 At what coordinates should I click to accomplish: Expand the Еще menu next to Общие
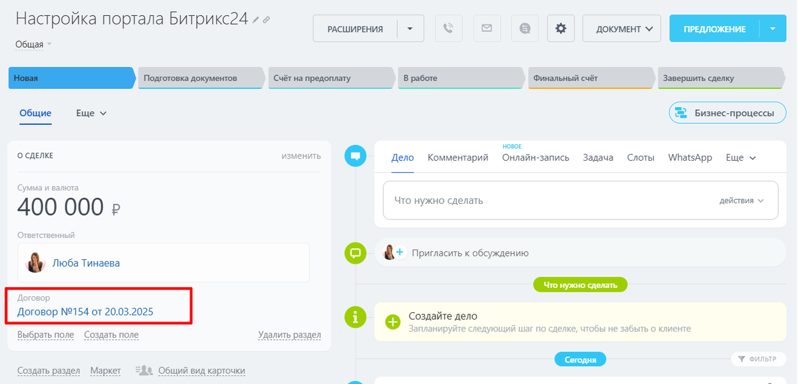91,113
